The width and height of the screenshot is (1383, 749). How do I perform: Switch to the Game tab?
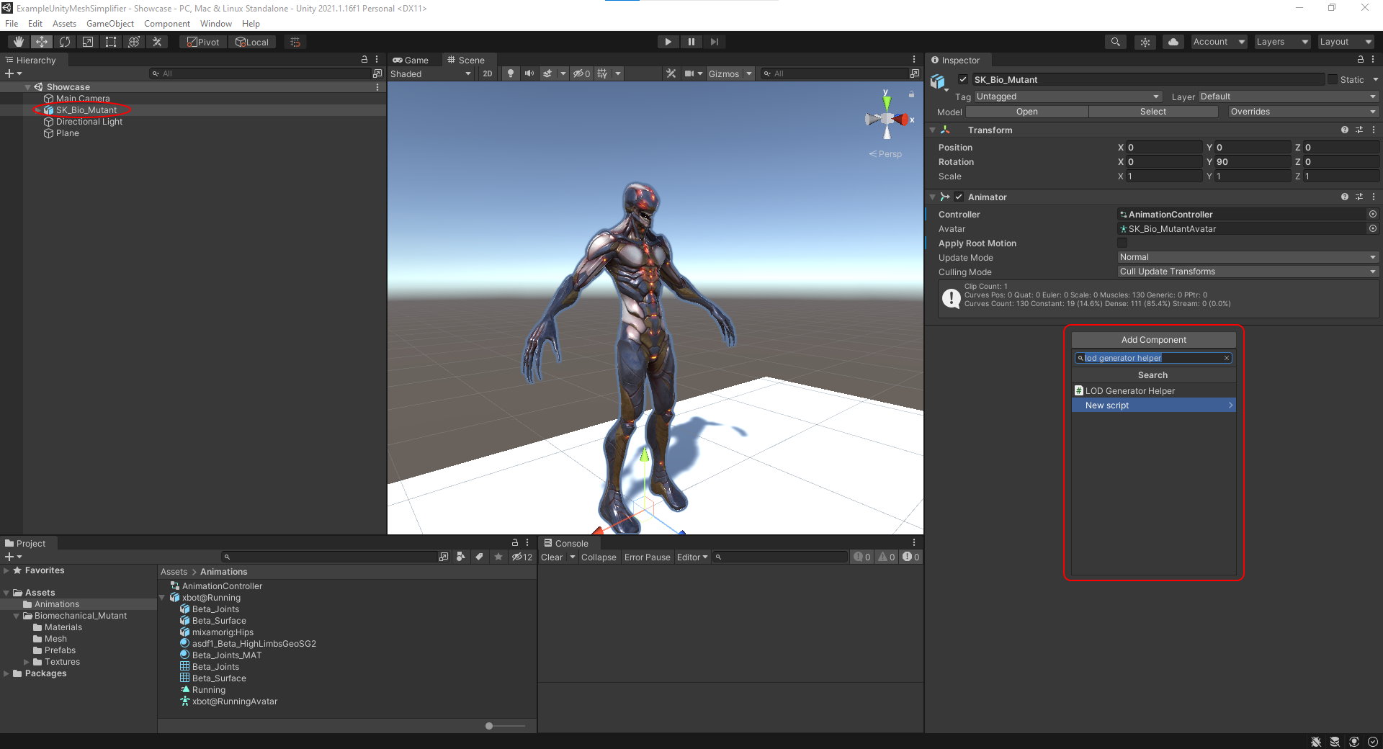[413, 60]
